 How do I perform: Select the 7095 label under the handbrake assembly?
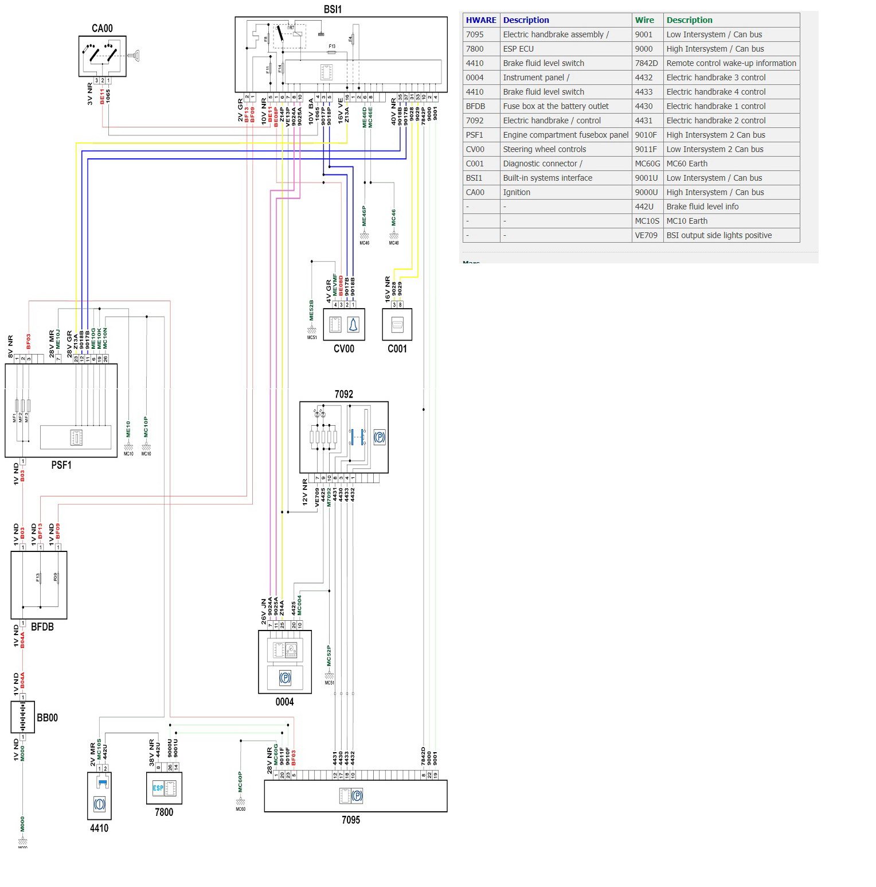click(x=351, y=820)
